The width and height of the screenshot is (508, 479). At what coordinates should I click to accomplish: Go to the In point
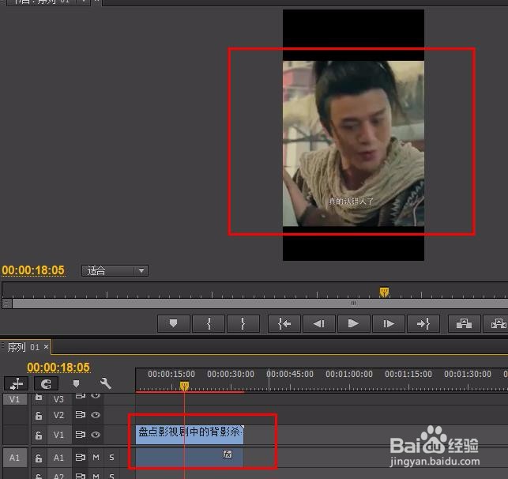[x=284, y=323]
